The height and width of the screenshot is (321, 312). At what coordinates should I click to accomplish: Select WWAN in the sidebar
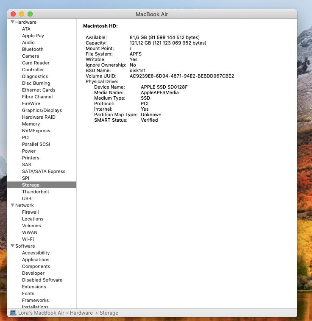click(30, 232)
